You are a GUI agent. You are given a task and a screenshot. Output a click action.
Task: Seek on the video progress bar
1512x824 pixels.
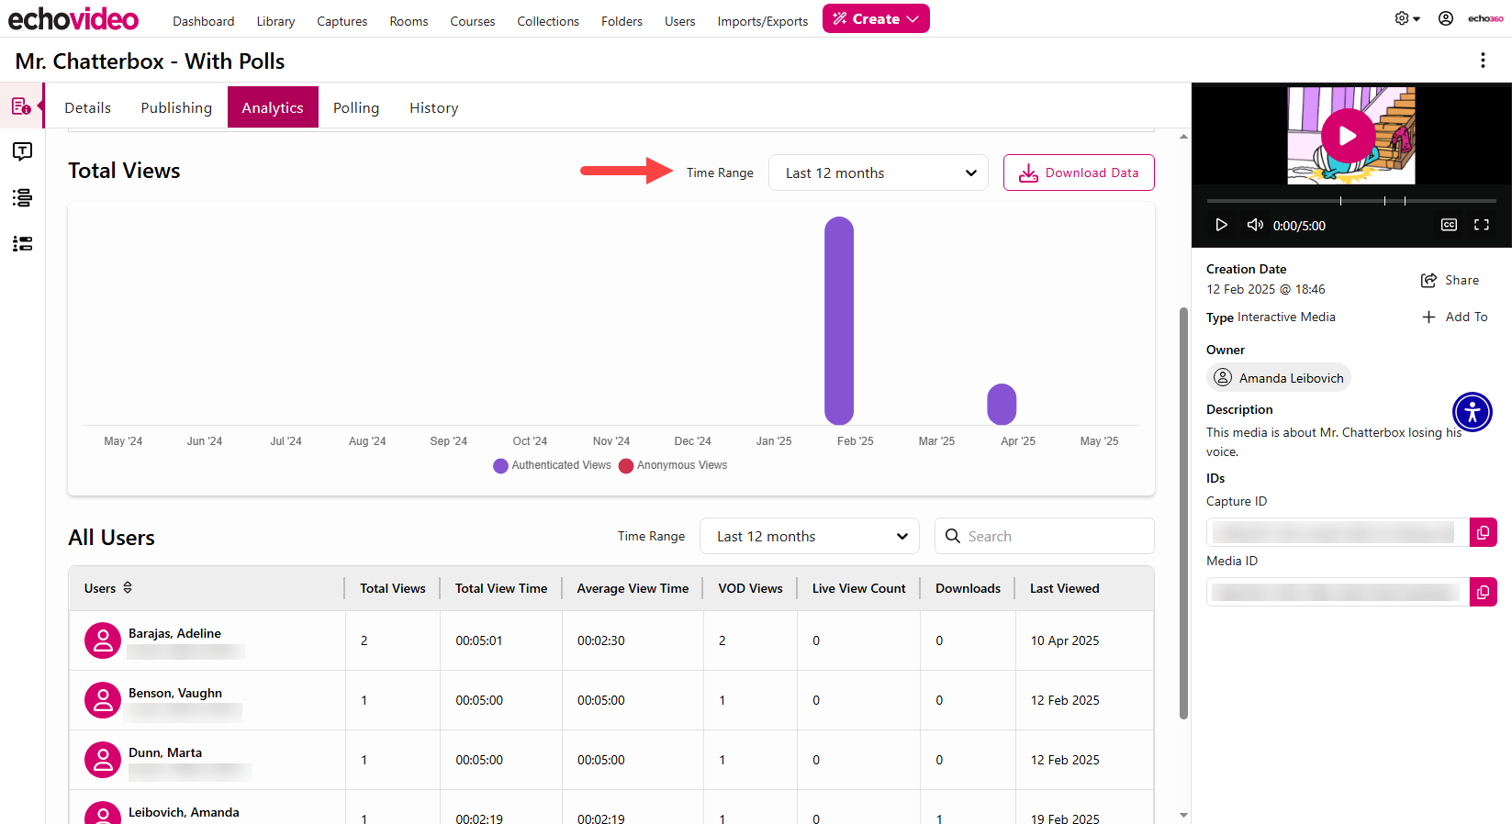[x=1351, y=200]
